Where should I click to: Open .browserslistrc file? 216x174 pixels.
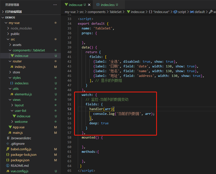point(31,138)
